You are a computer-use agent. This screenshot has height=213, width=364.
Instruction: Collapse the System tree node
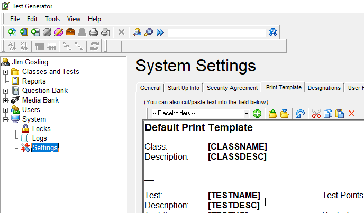6,119
